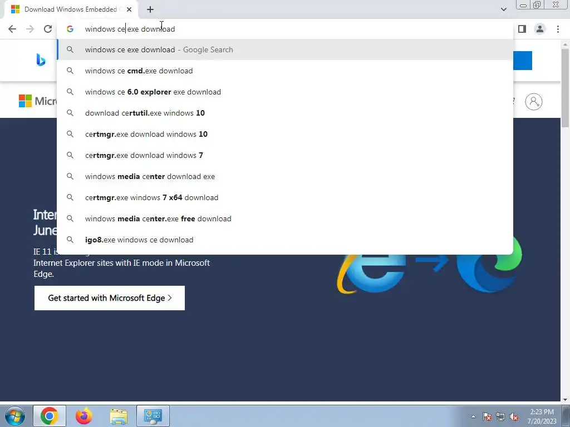This screenshot has width=570, height=427.
Task: Click the scrollbar up arrow
Action: pyautogui.click(x=565, y=44)
